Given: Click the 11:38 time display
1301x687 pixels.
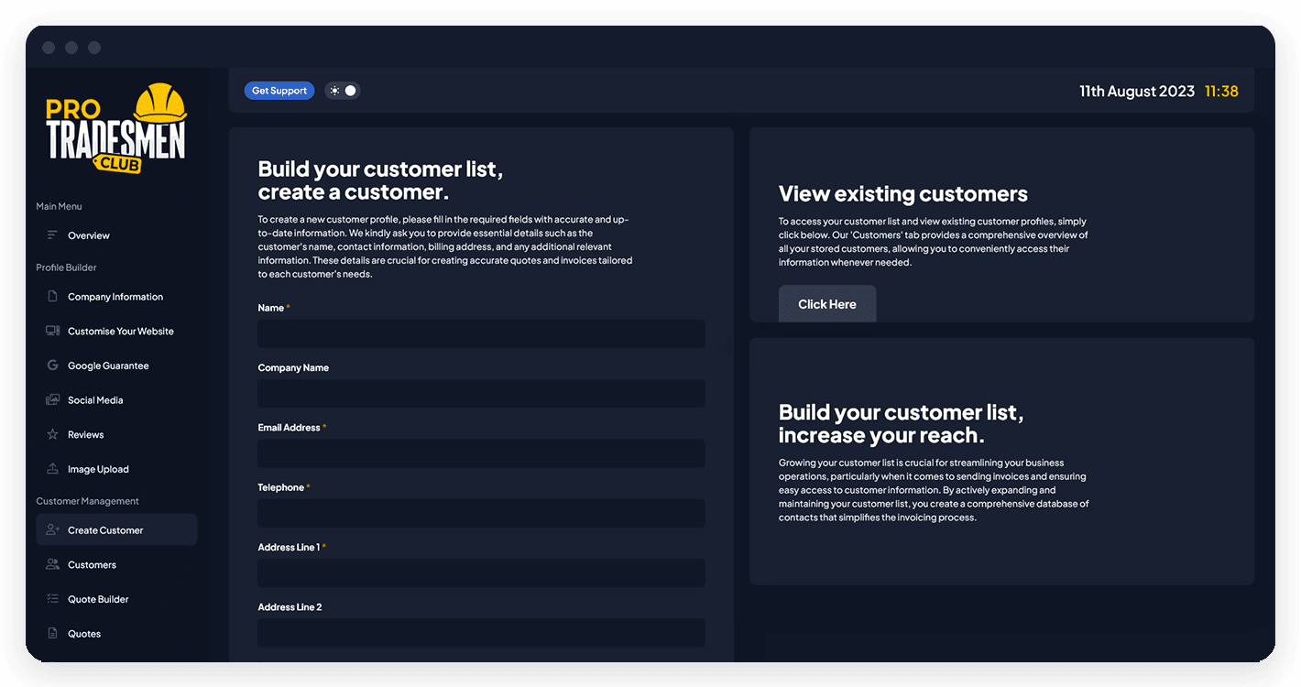Looking at the screenshot, I should point(1221,91).
